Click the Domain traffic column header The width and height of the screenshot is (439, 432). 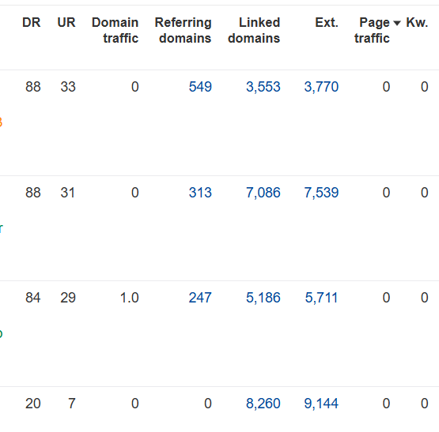click(115, 30)
